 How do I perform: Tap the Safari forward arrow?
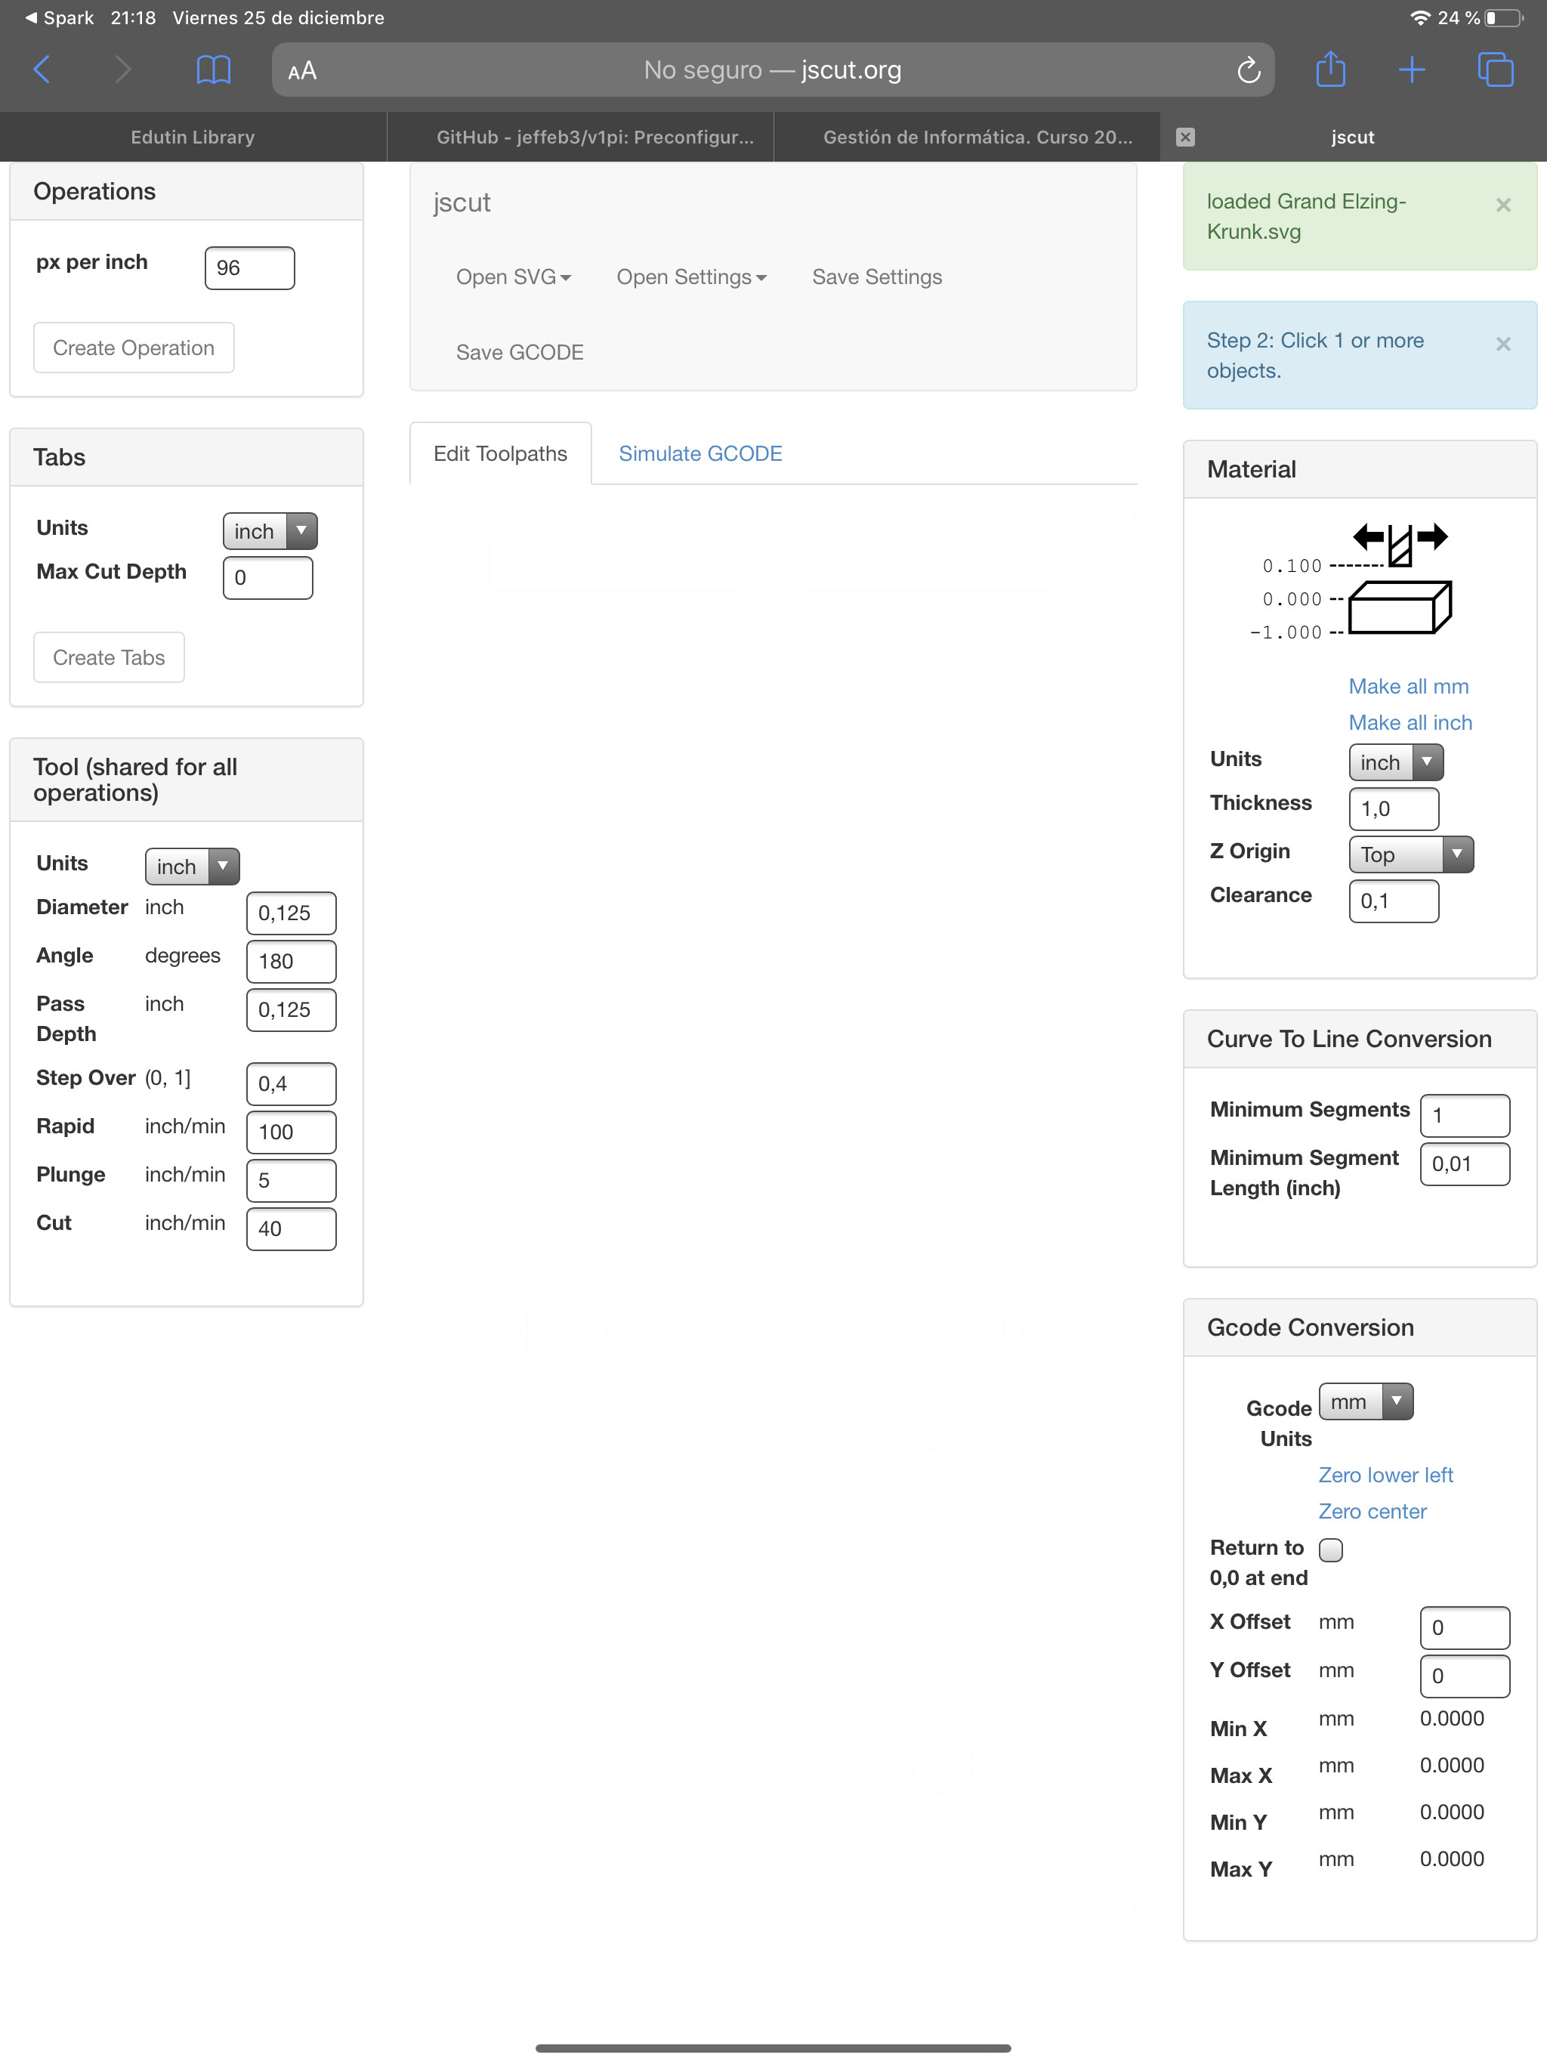click(x=122, y=70)
